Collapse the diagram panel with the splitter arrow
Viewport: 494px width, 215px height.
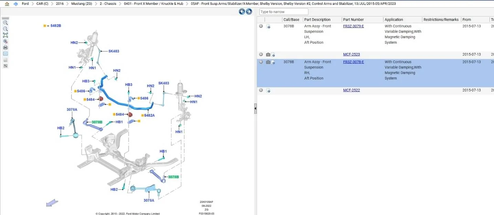[256, 109]
